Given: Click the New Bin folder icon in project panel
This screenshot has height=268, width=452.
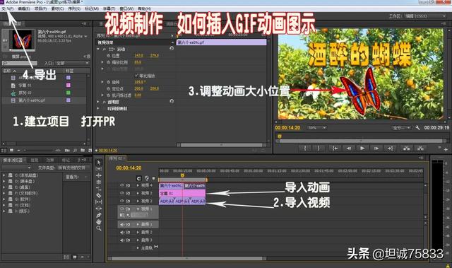Looking at the screenshot, I should 83,151.
